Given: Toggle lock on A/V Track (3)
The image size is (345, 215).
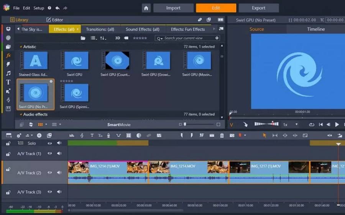Looking at the screenshot, I should coord(8,192).
